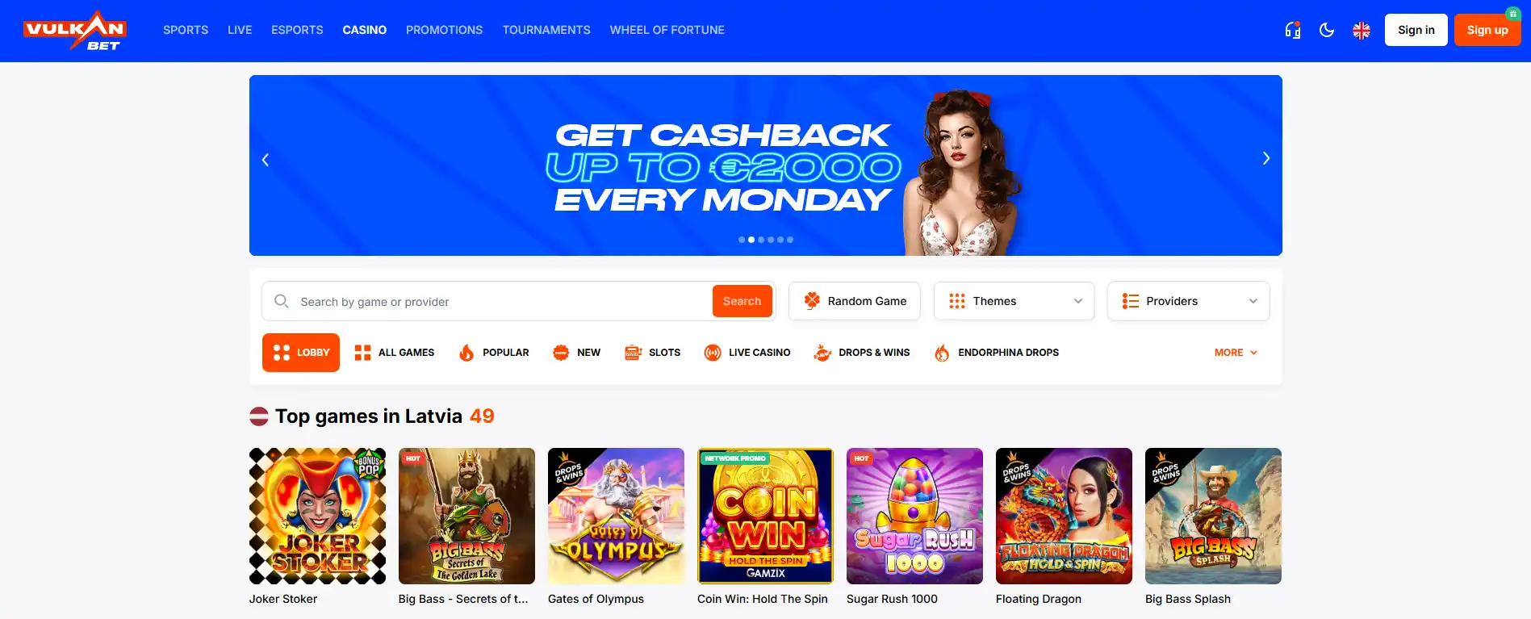Expand the Themes dropdown
The width and height of the screenshot is (1531, 619).
(1014, 301)
